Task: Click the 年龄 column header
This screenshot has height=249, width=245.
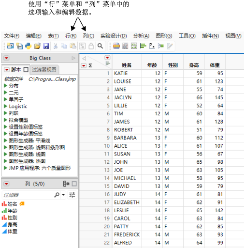Action: pyautogui.click(x=152, y=65)
